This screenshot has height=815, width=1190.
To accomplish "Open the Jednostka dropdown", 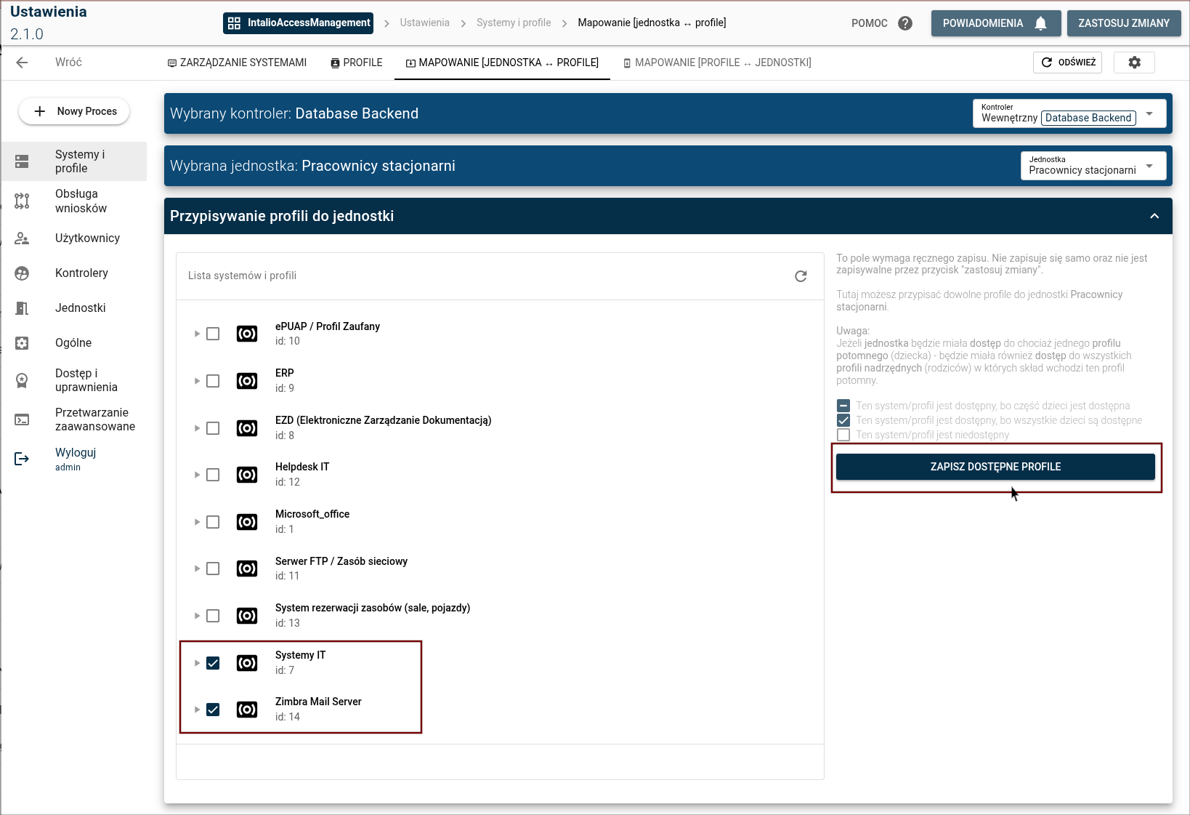I will [1093, 166].
